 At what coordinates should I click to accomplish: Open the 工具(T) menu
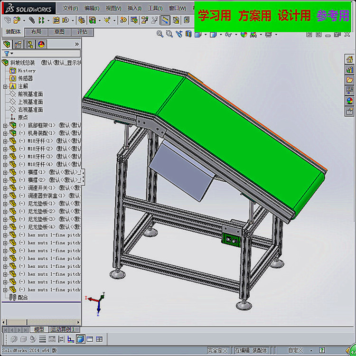click(155, 8)
